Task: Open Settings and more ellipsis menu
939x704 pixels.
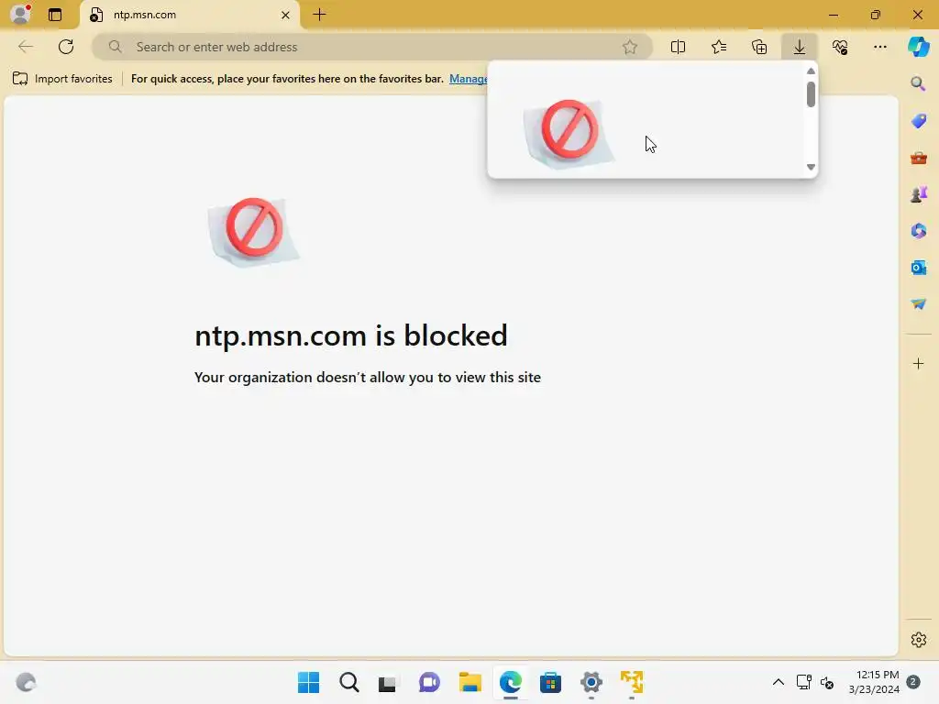Action: tap(879, 47)
